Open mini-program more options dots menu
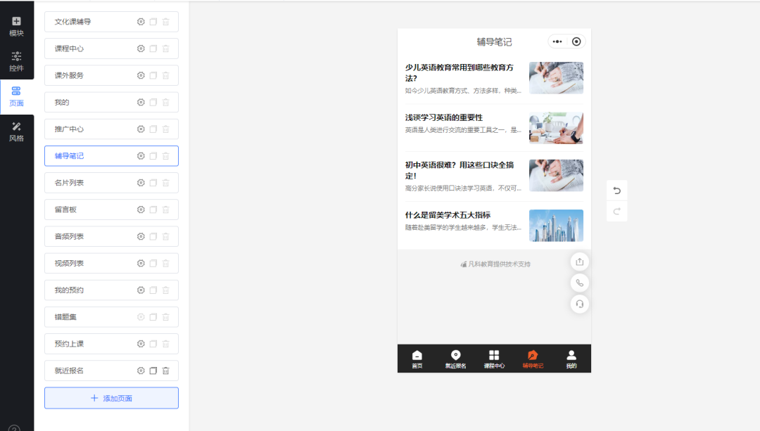 (x=557, y=41)
